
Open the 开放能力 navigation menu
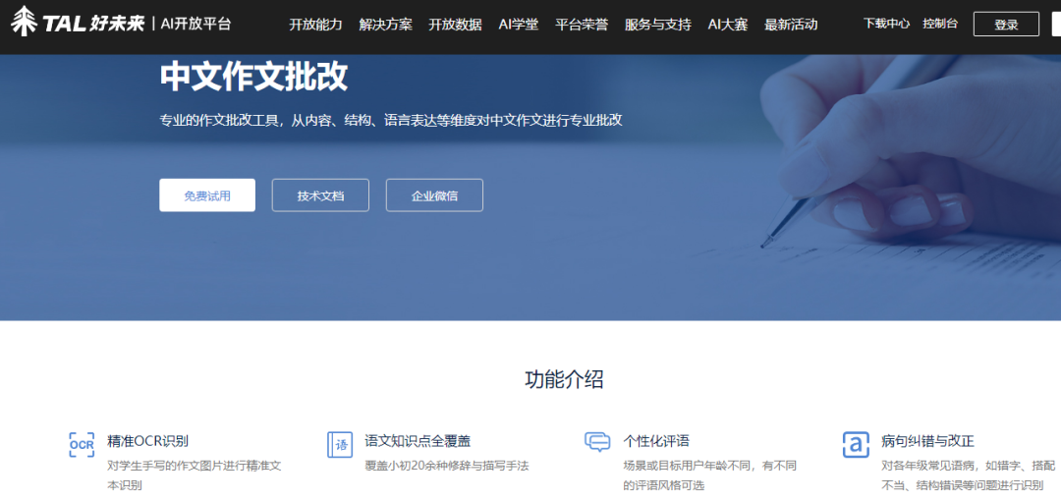(x=315, y=25)
